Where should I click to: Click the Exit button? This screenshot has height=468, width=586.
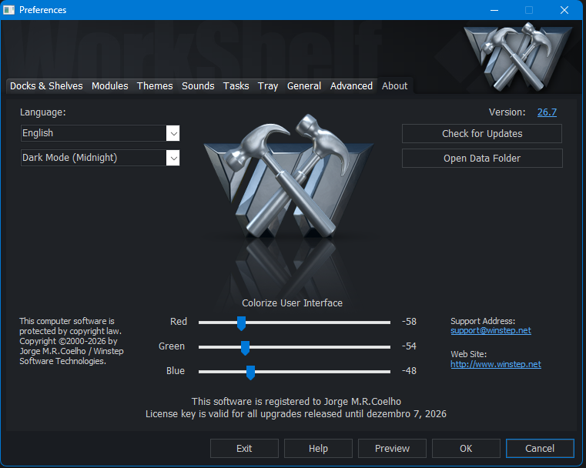[x=244, y=448]
